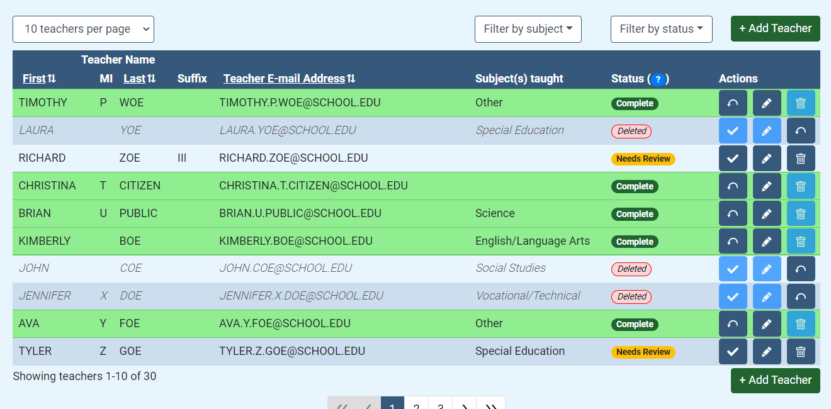
Task: Mark Richard Zoe complete with checkmark
Action: (733, 159)
